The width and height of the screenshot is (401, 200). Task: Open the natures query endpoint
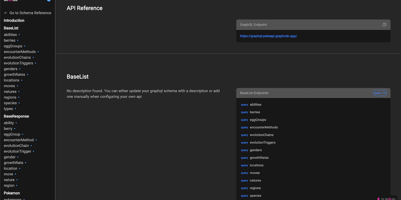coord(255,180)
